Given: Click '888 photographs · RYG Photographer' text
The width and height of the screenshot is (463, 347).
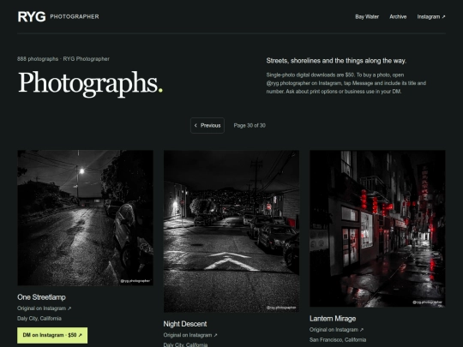Looking at the screenshot, I should pyautogui.click(x=63, y=59).
